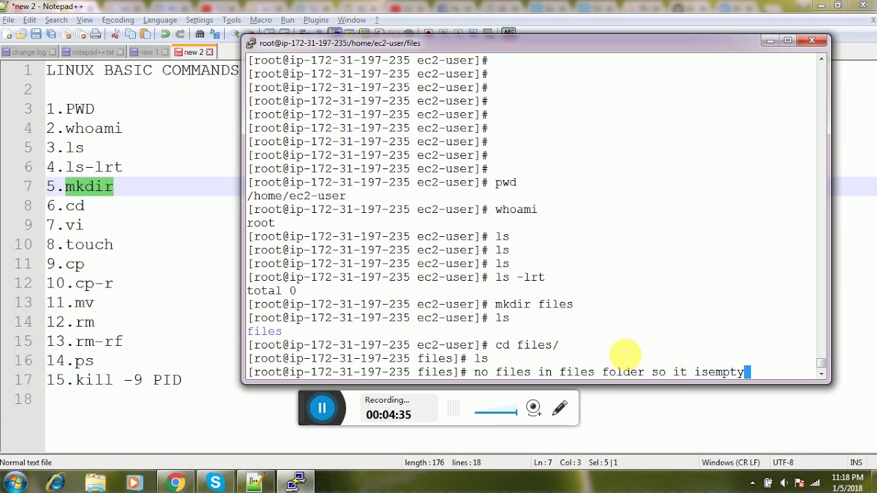Open the Encoding menu
Screen dimensions: 877x493
(x=118, y=20)
